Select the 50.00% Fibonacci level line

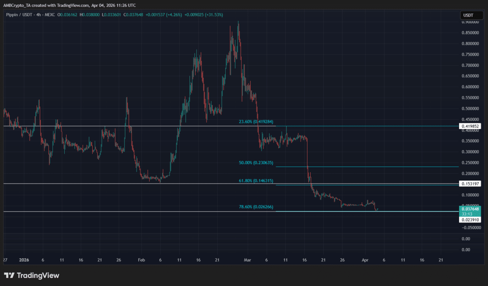pos(366,166)
